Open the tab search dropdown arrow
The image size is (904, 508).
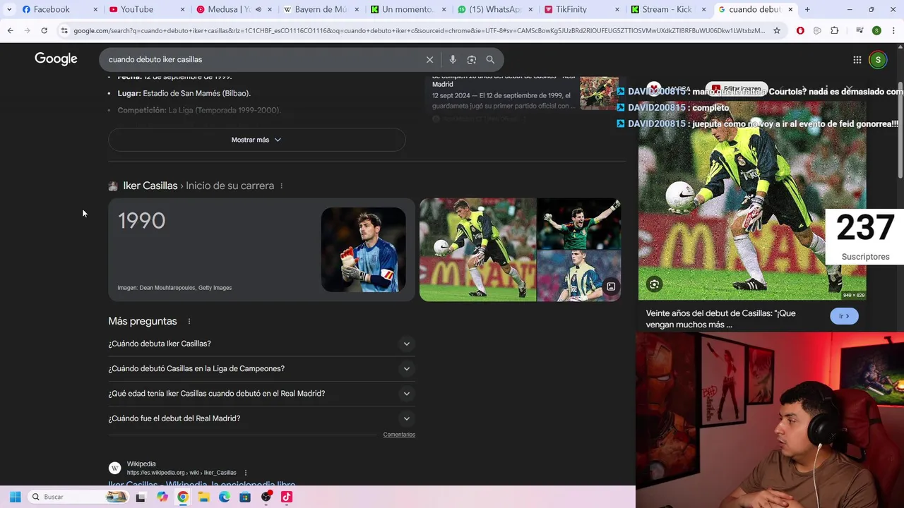click(x=8, y=9)
